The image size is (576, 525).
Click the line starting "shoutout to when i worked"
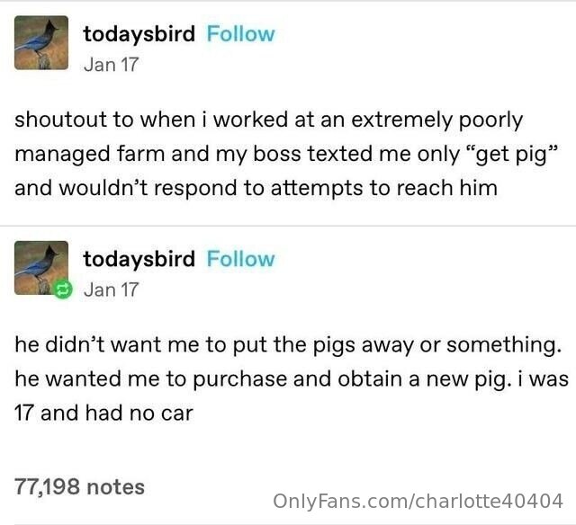click(268, 120)
